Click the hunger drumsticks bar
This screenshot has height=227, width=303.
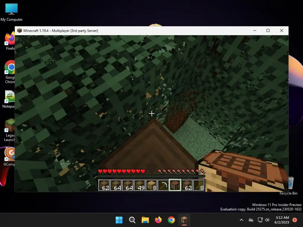pos(181,171)
